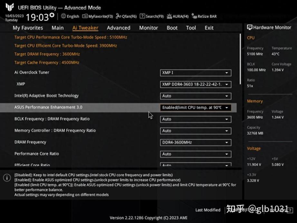Image resolution: width=297 pixels, height=223 pixels.
Task: Click the info icon beside help text
Action: 7,178
